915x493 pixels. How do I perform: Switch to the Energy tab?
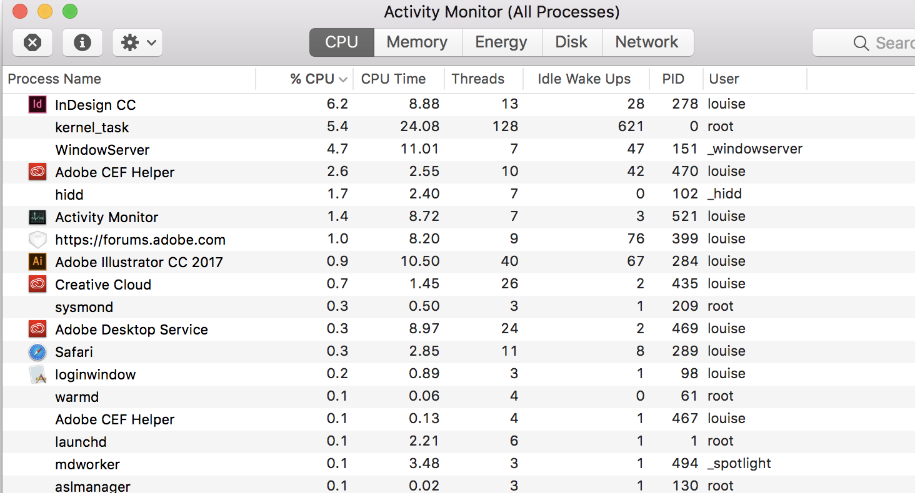(x=501, y=42)
